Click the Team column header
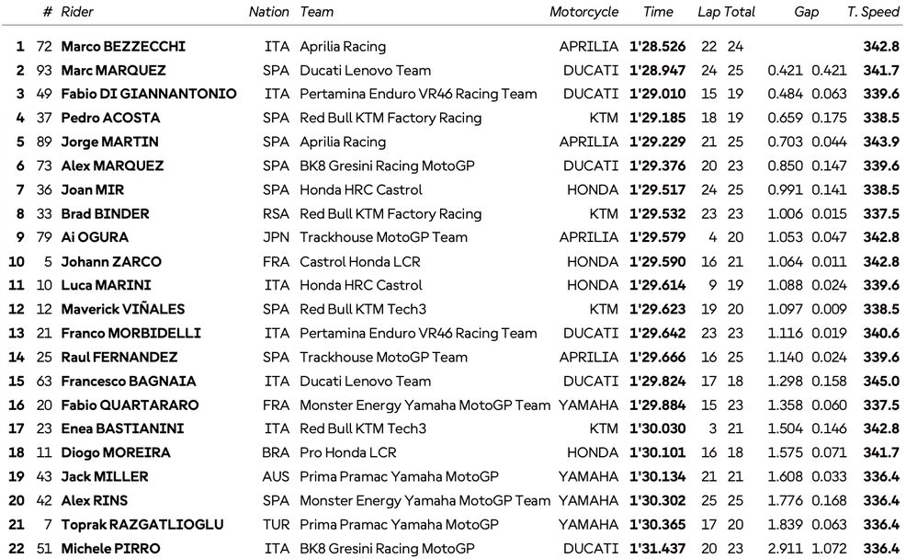This screenshot has width=906, height=559. click(x=317, y=12)
